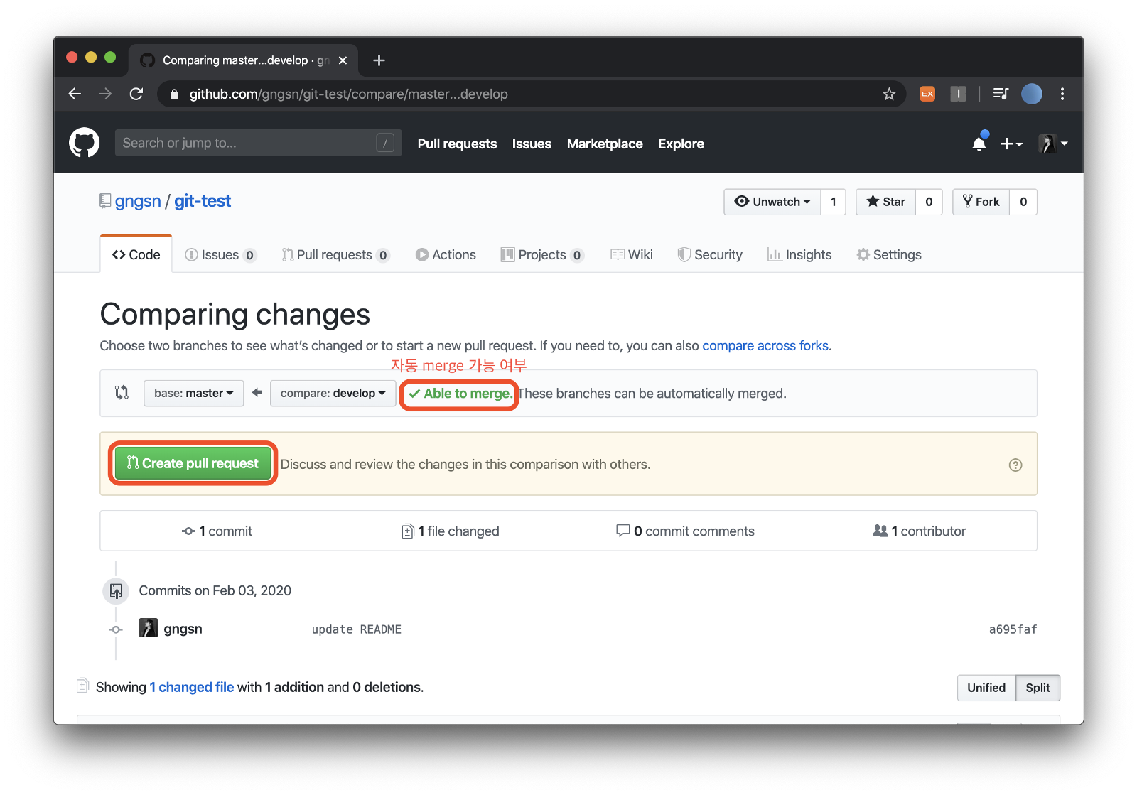The image size is (1137, 795).
Task: Click the browser forward arrow
Action: [105, 94]
